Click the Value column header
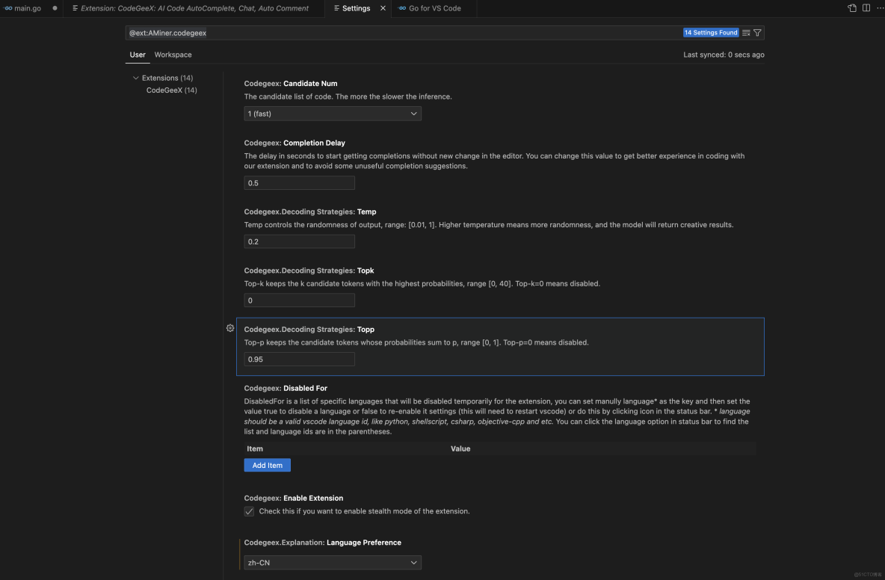The image size is (885, 580). pyautogui.click(x=460, y=448)
